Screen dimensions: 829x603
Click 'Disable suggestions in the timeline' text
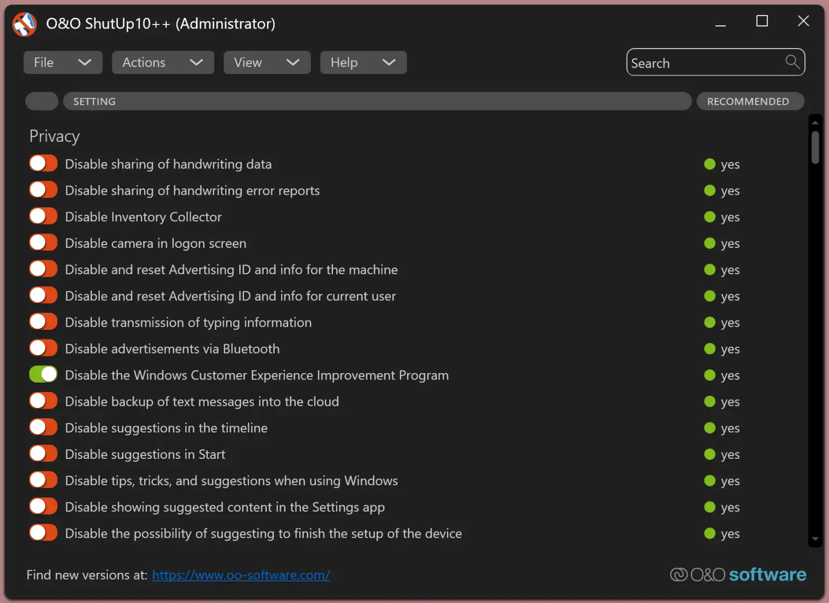point(166,428)
